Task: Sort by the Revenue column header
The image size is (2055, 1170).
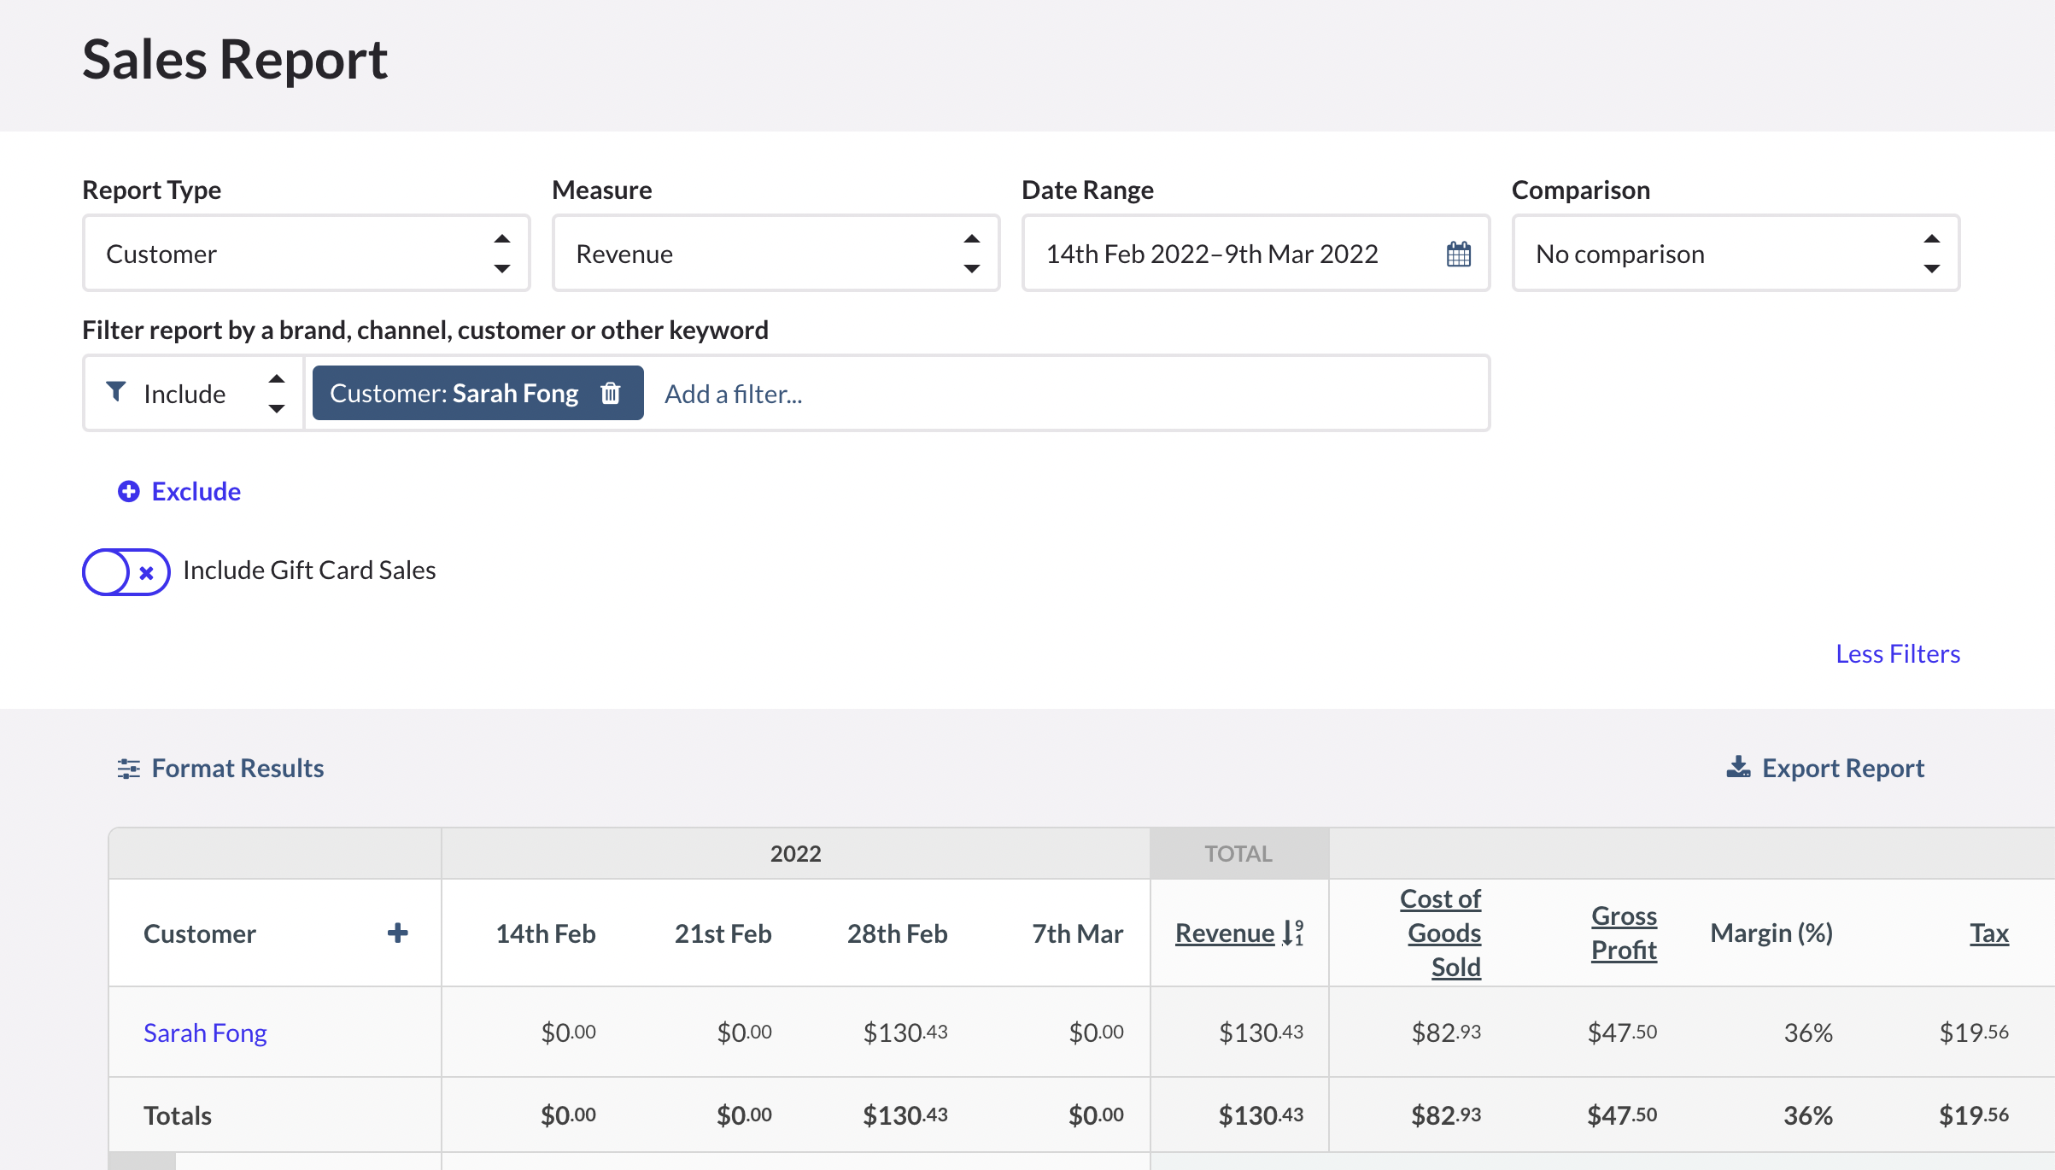Action: pyautogui.click(x=1225, y=933)
